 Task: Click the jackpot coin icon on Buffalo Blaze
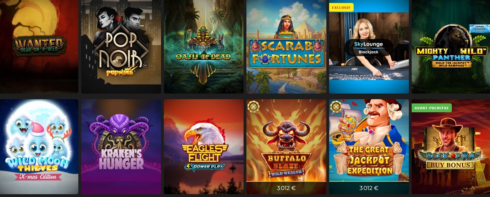253,107
